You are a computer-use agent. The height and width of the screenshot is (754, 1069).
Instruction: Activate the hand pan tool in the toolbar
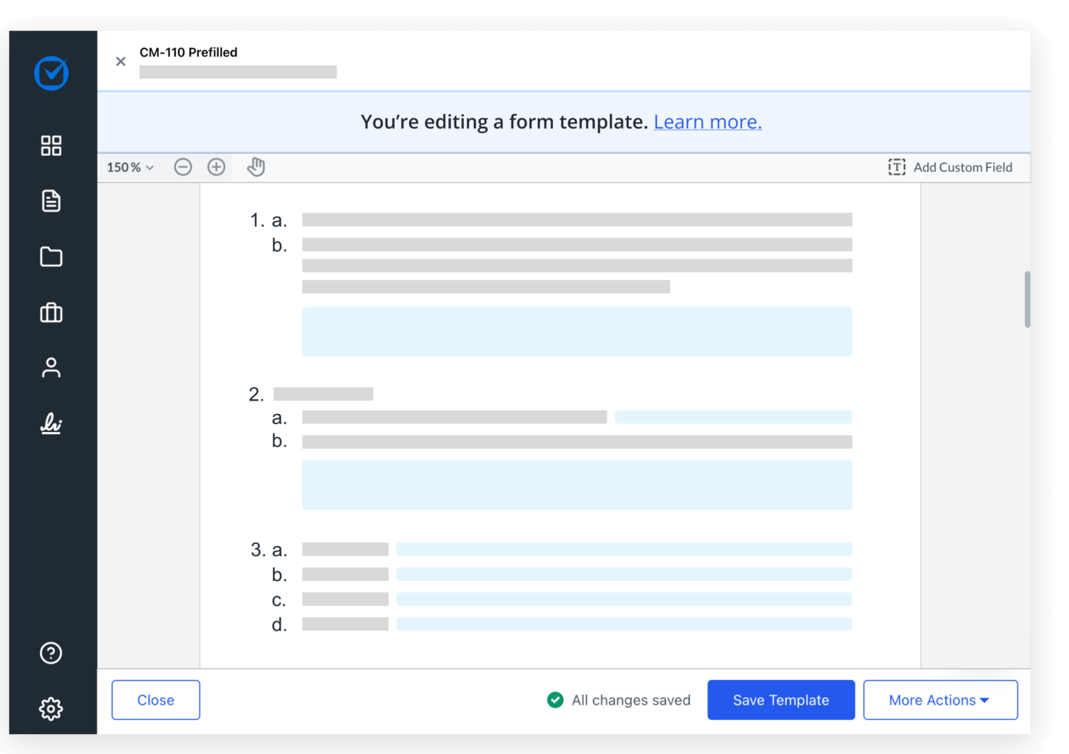click(x=256, y=167)
